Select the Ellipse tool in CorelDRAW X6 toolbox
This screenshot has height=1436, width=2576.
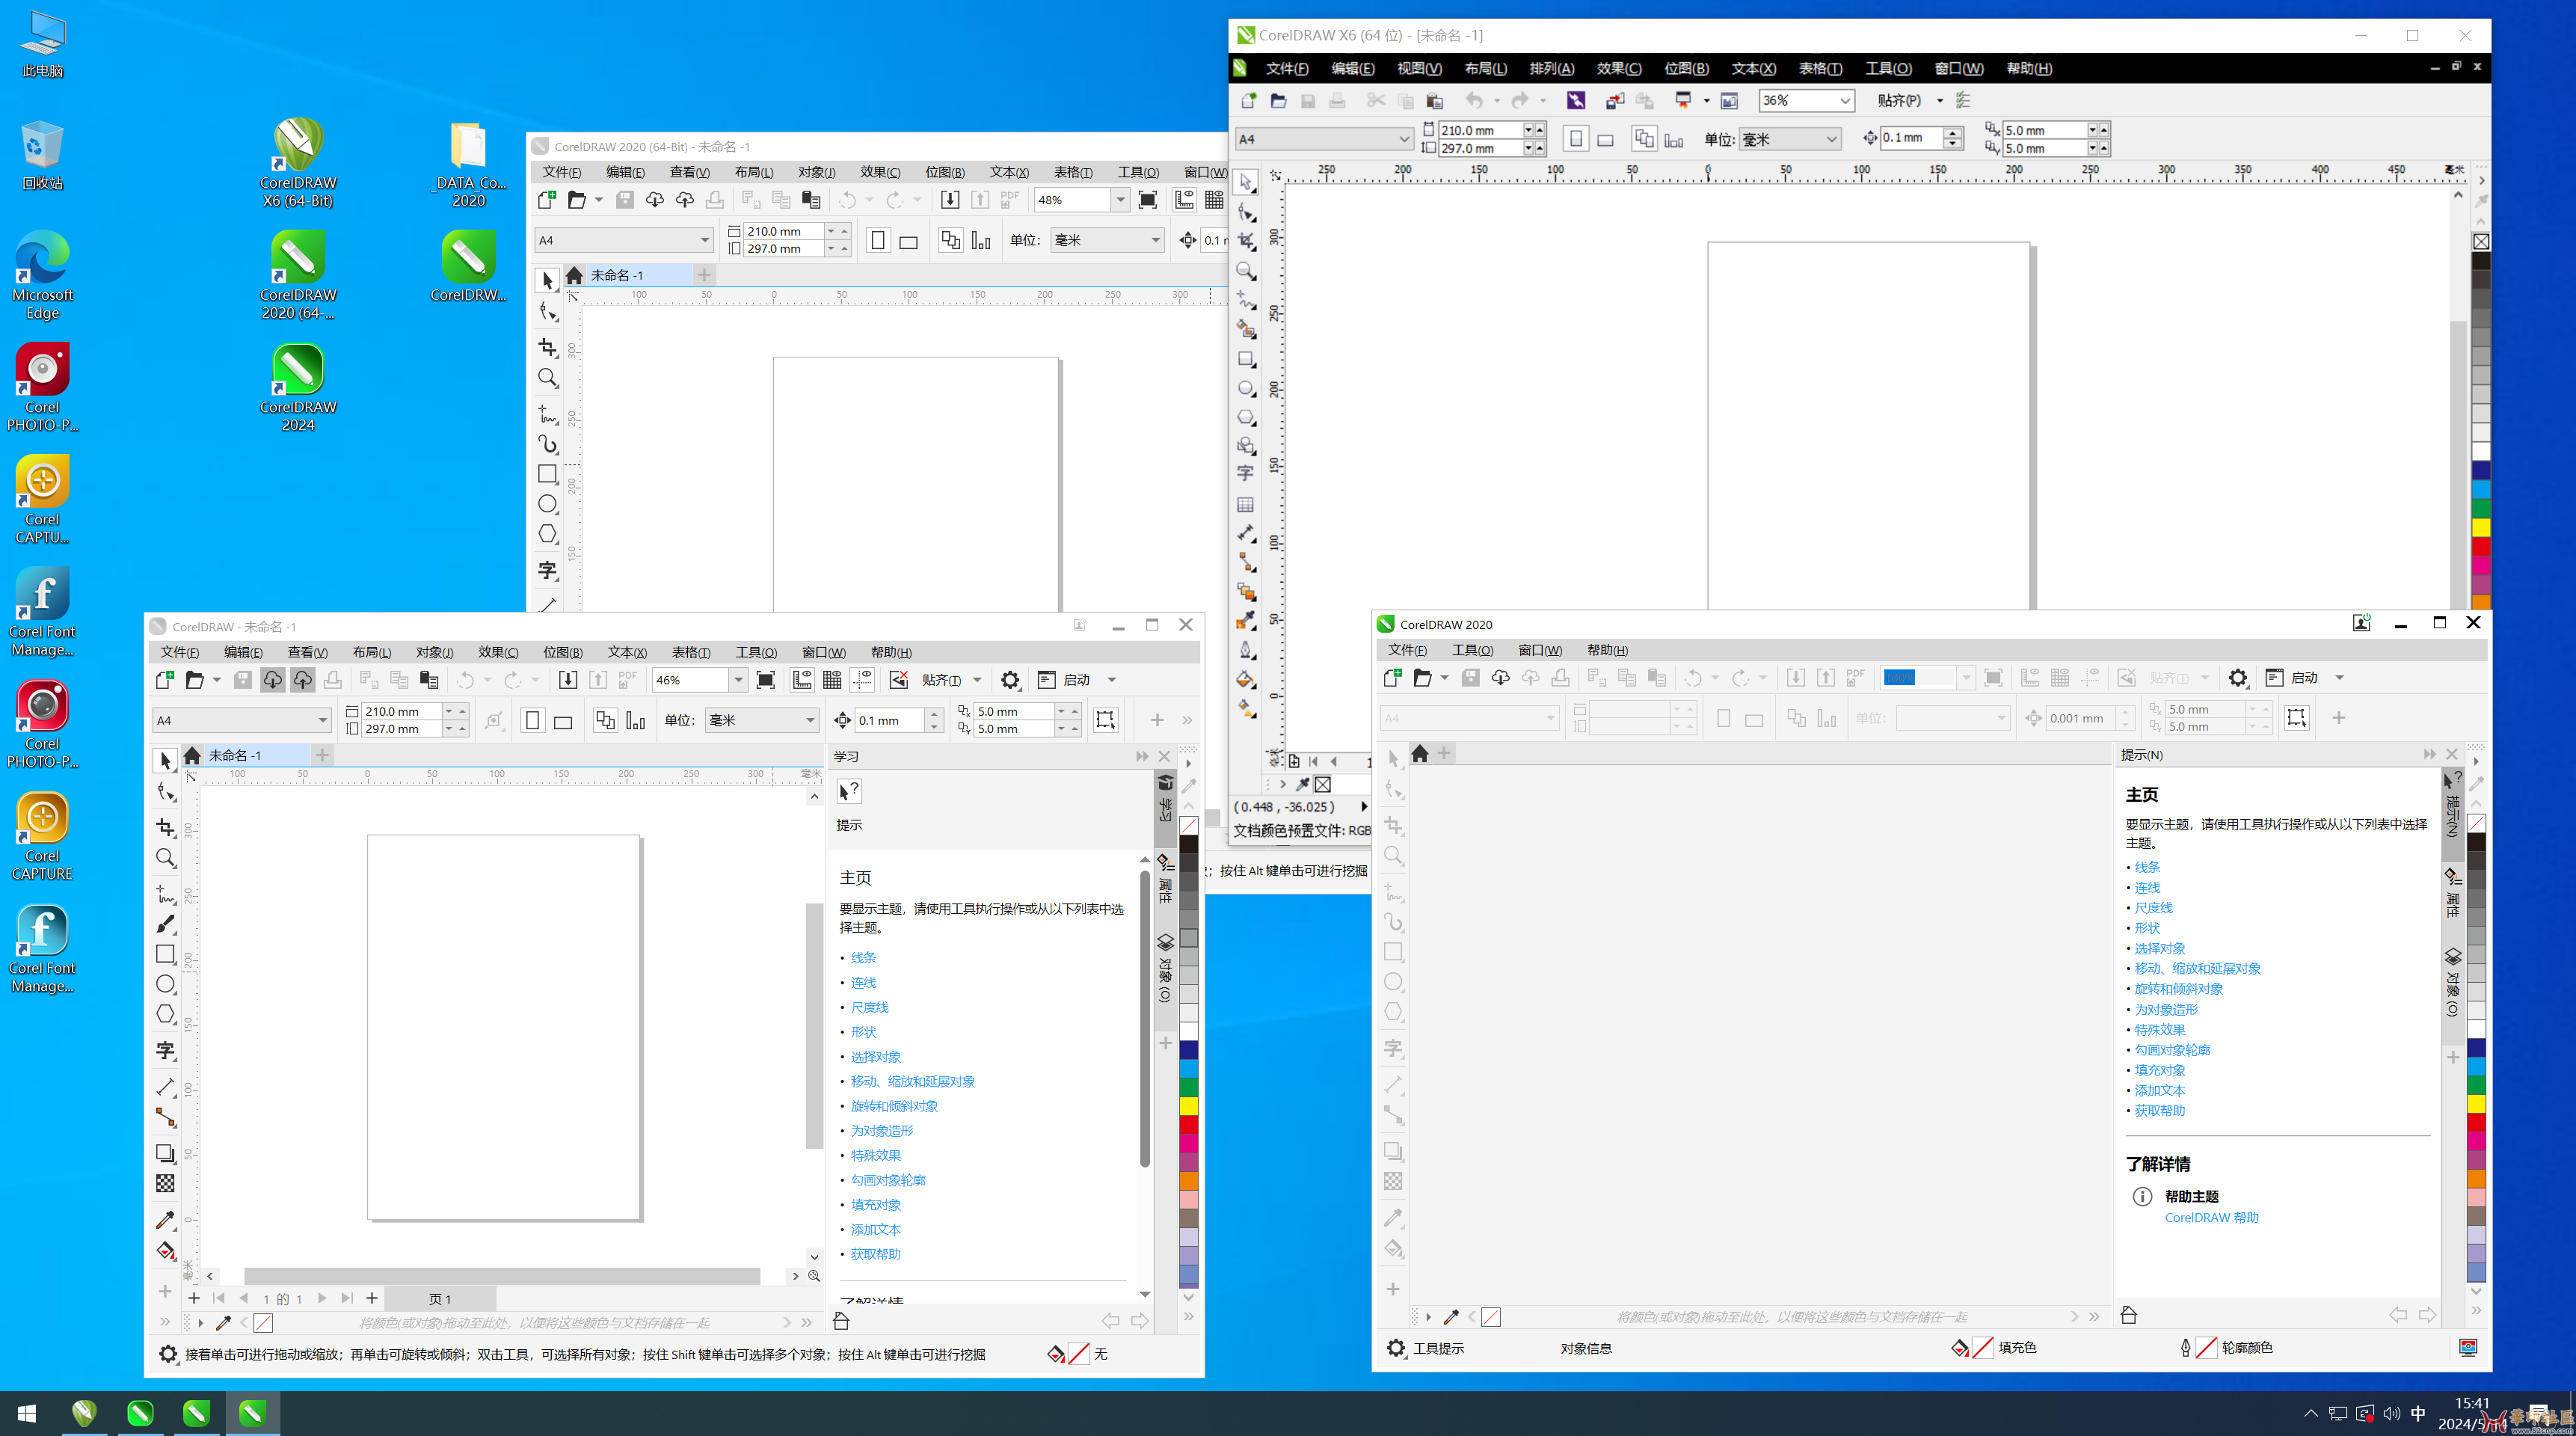pos(1245,388)
